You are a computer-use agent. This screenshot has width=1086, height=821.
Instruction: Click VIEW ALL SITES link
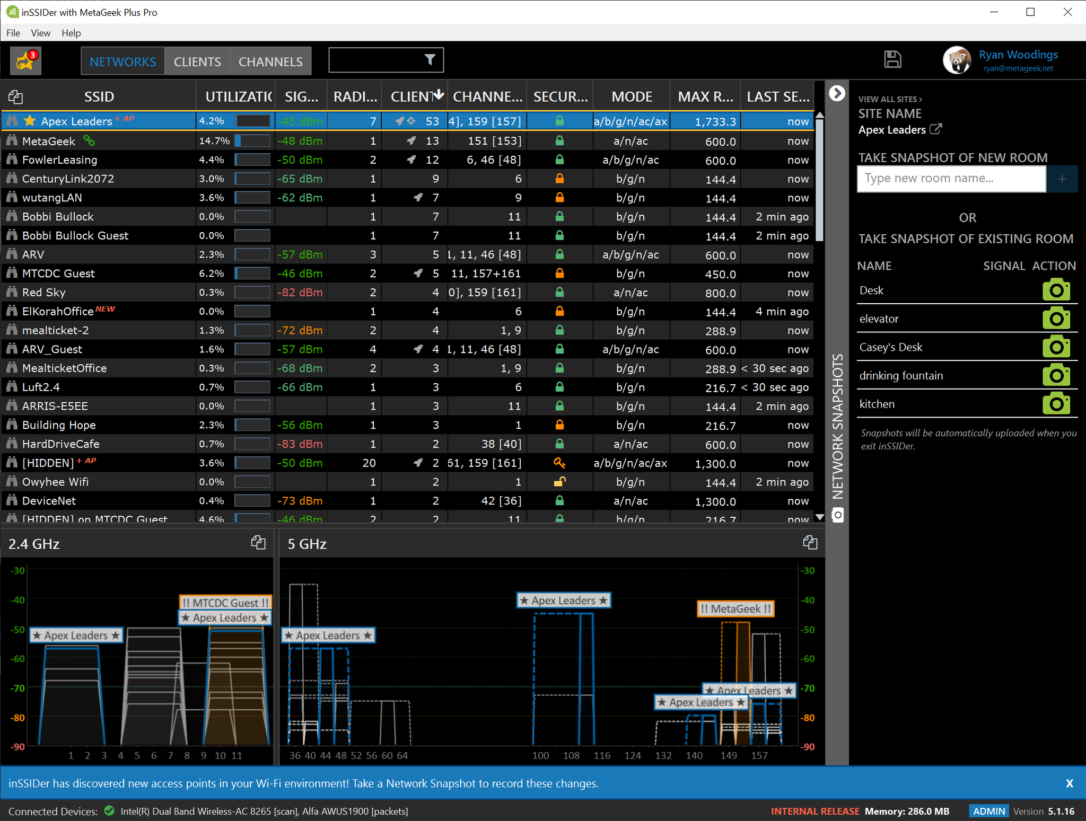890,99
